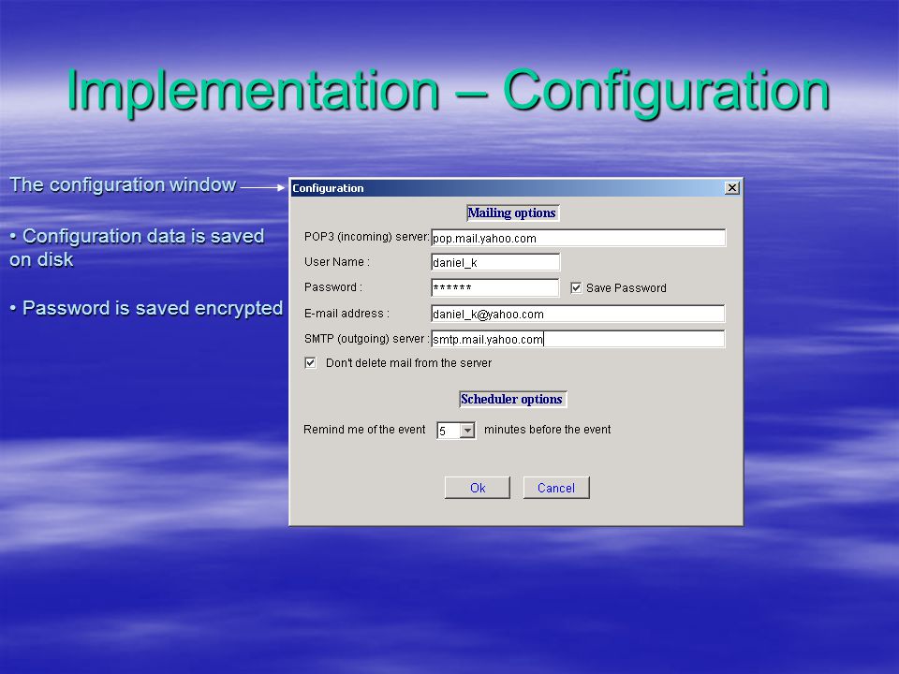
Task: Click 'The configuration window' caption text
Action: coord(123,184)
